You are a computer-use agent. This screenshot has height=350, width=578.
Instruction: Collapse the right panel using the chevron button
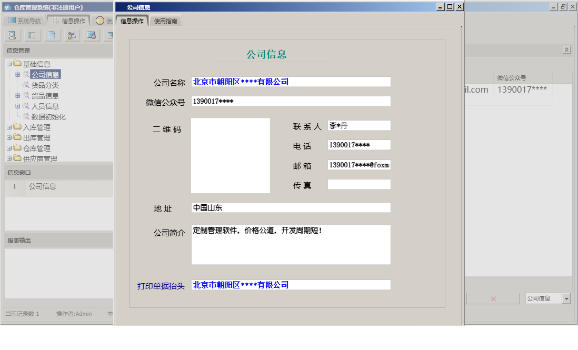tap(567, 49)
